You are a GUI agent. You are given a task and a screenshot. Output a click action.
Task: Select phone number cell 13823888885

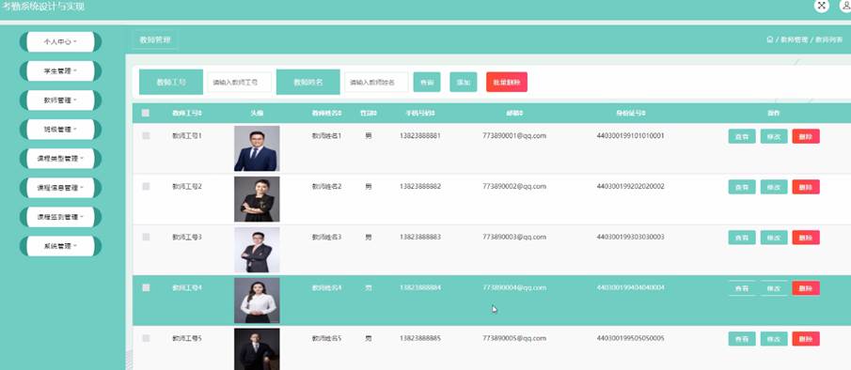click(x=420, y=339)
